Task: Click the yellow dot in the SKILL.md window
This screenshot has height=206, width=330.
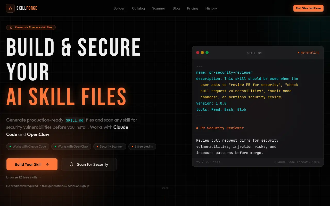Action: [x=202, y=53]
